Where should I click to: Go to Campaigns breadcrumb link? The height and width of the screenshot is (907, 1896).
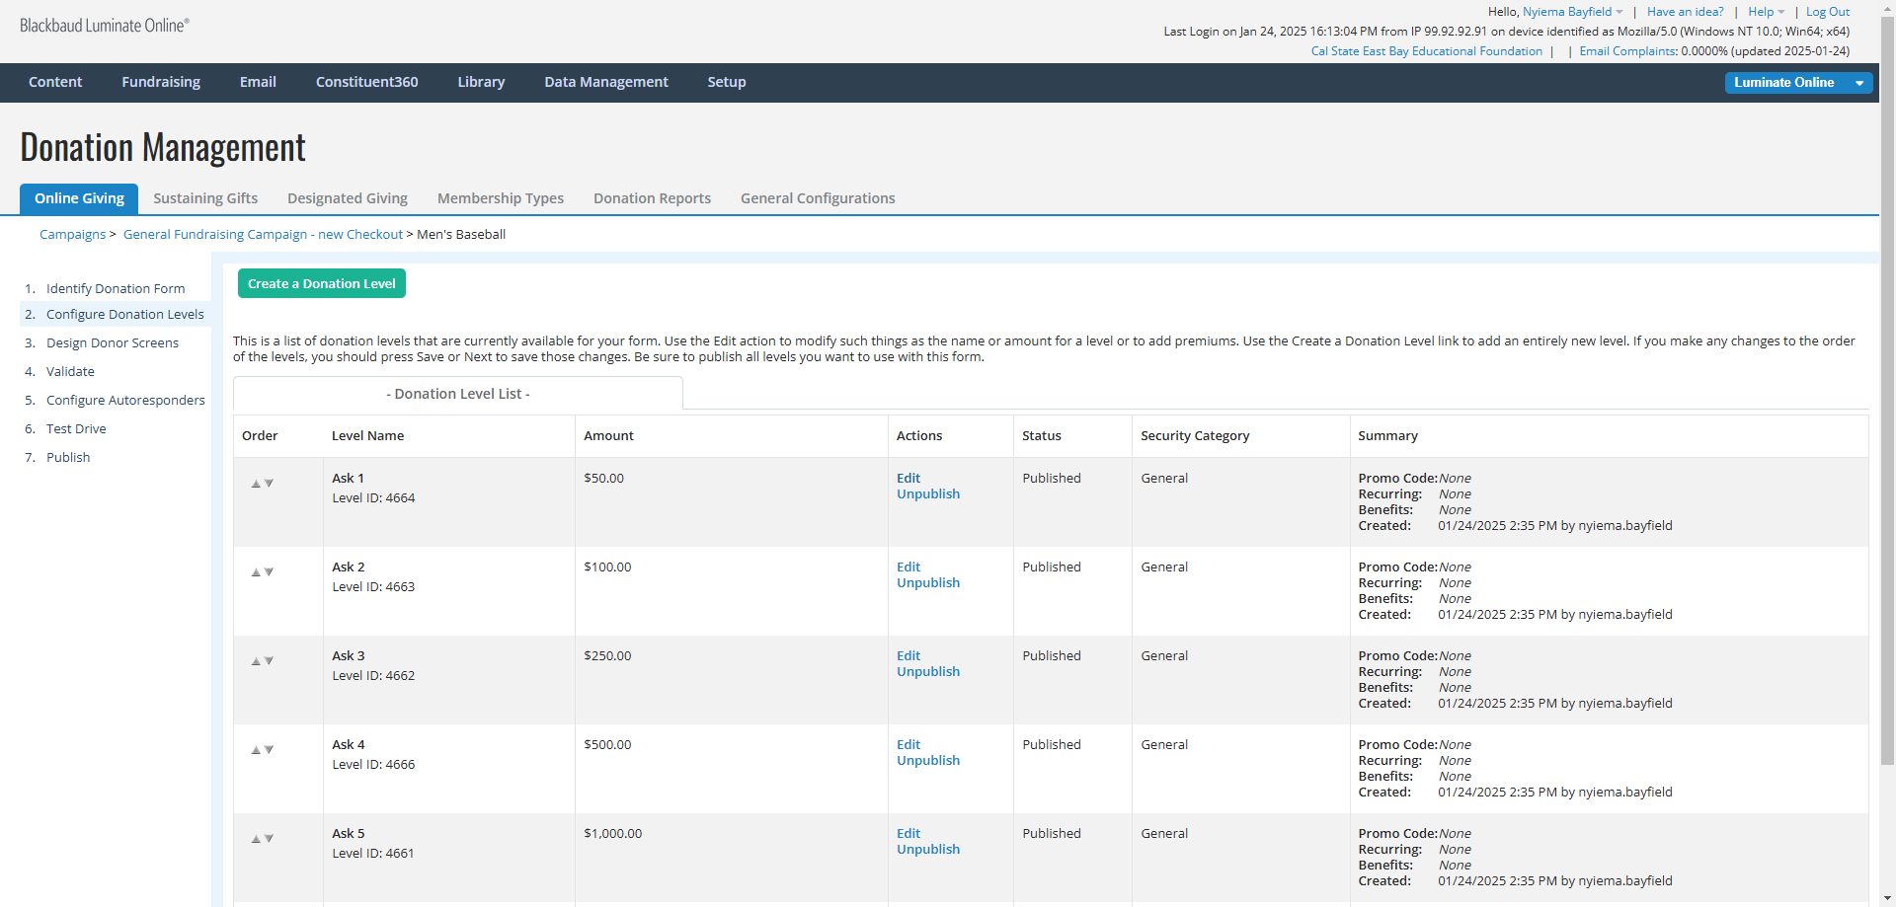[x=72, y=234]
